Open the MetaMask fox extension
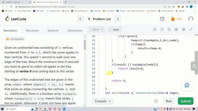The height and width of the screenshot is (111, 198). tap(179, 7)
